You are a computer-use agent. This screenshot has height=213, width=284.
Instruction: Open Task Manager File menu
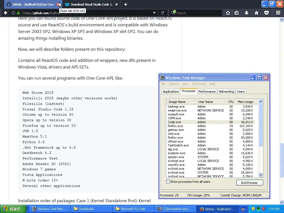click(163, 84)
